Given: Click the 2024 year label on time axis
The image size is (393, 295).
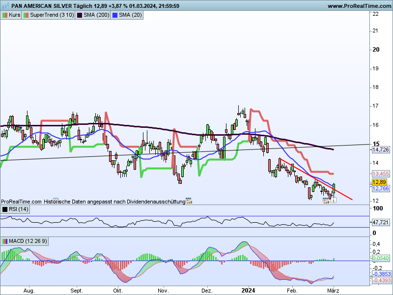Looking at the screenshot, I should 248,291.
